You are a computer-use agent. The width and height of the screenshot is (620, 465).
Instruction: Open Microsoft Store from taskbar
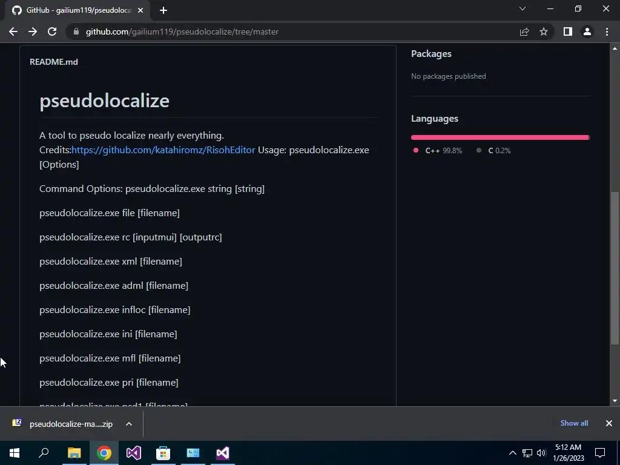coord(163,453)
